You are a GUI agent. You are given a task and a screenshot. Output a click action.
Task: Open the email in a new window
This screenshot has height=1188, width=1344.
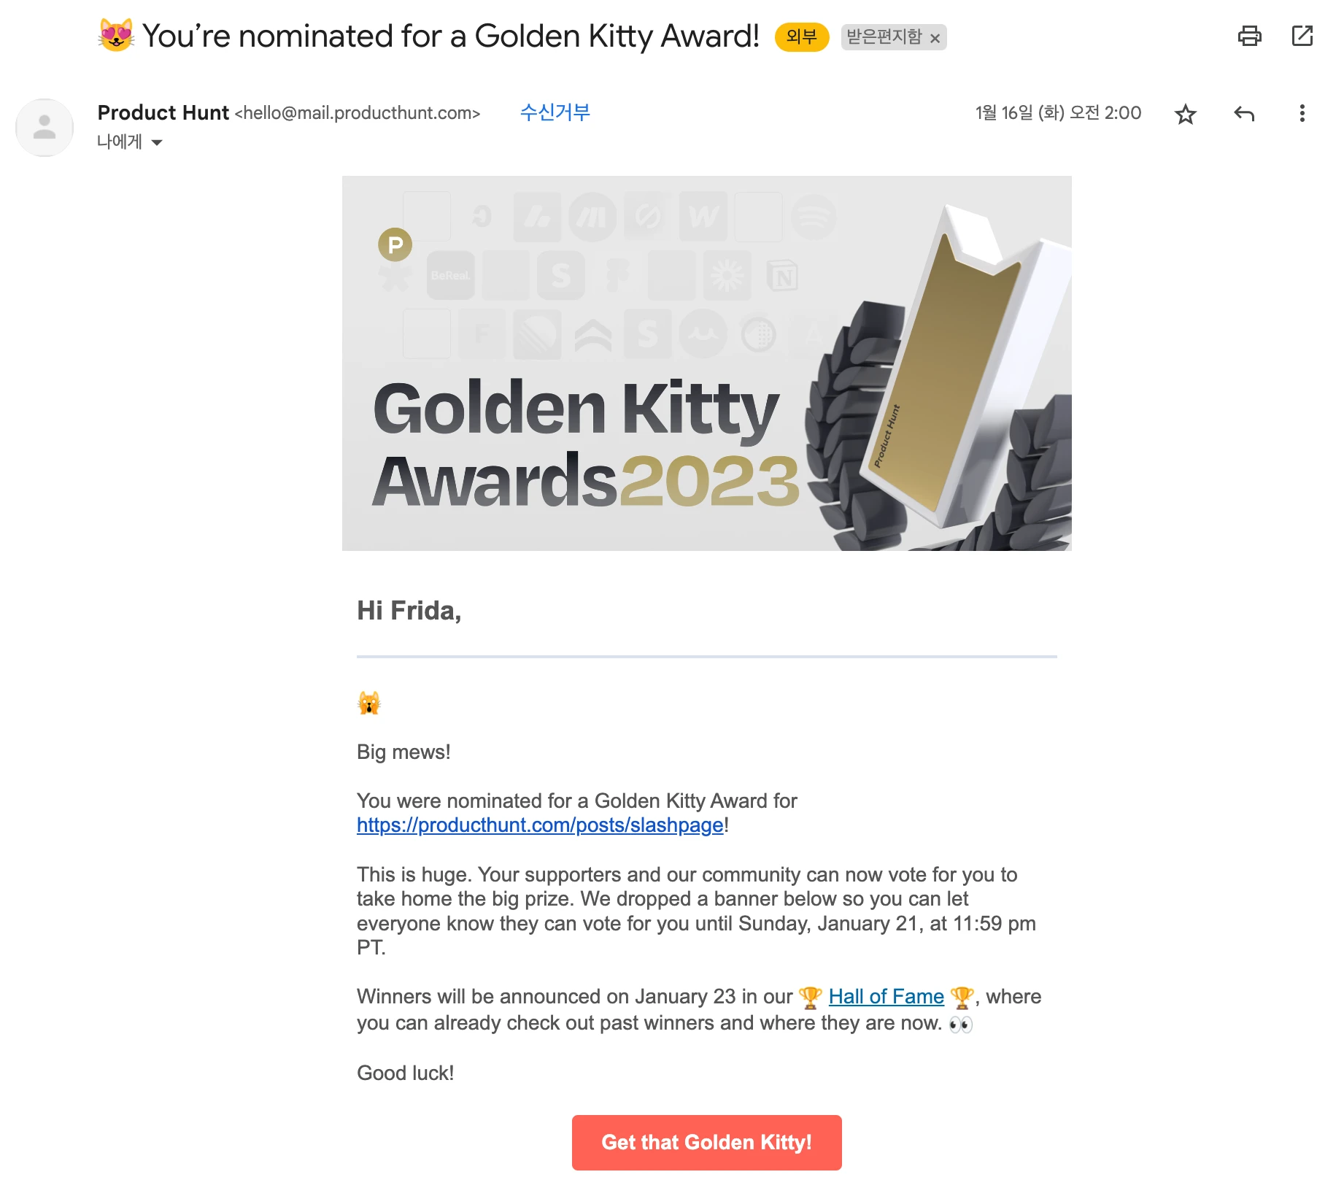(1302, 36)
